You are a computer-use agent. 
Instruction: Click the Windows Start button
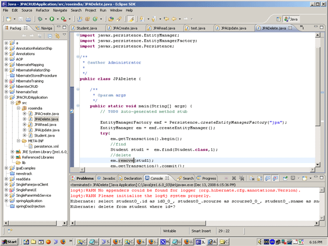tap(10, 242)
